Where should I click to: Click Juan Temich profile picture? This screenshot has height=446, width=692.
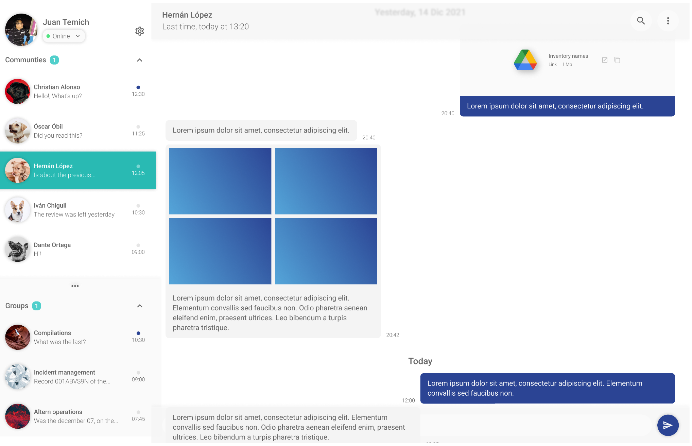(21, 30)
